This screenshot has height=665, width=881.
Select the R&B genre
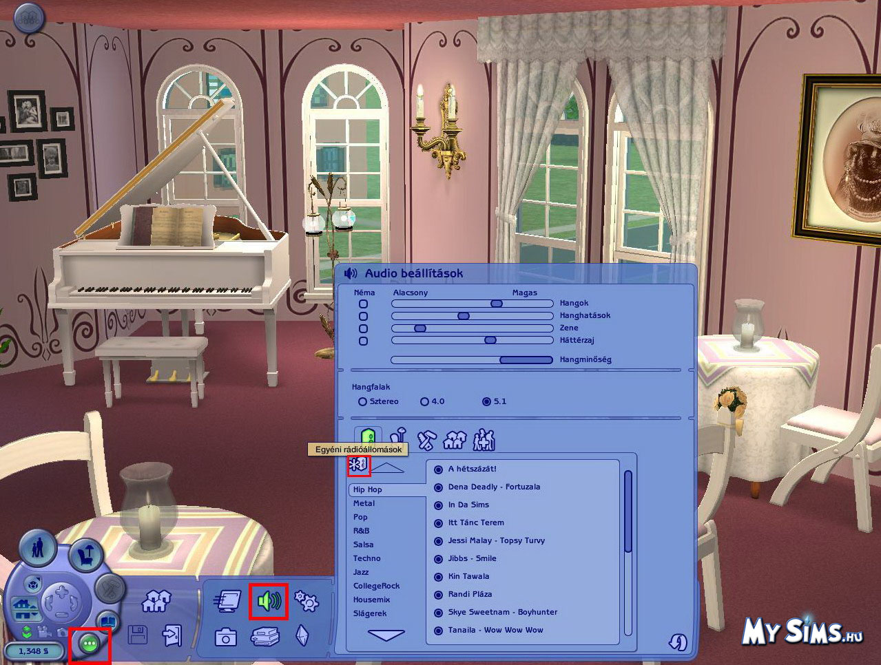pyautogui.click(x=361, y=531)
